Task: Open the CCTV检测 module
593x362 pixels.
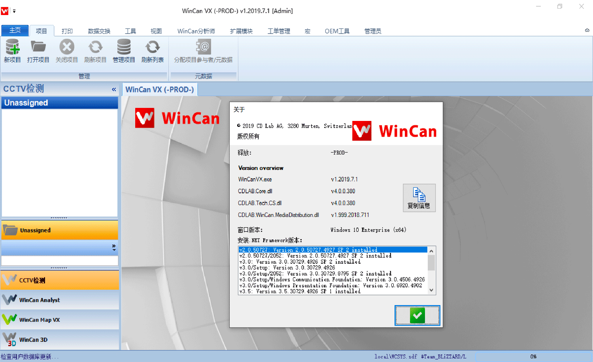Action: [60, 280]
